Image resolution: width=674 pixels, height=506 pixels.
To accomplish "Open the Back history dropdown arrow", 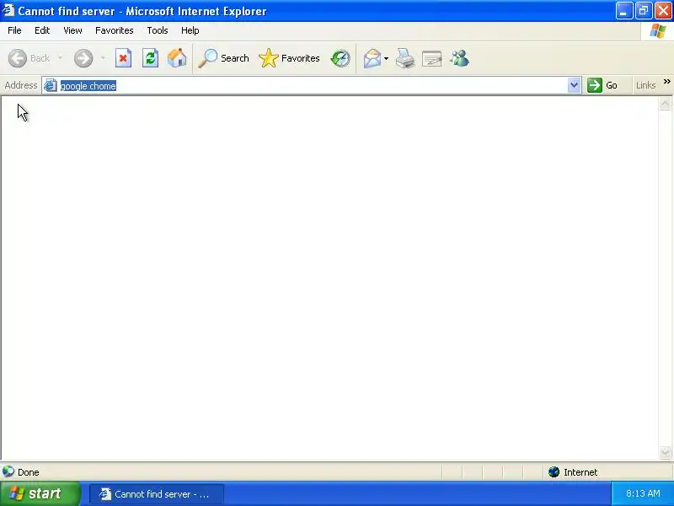I will click(60, 57).
